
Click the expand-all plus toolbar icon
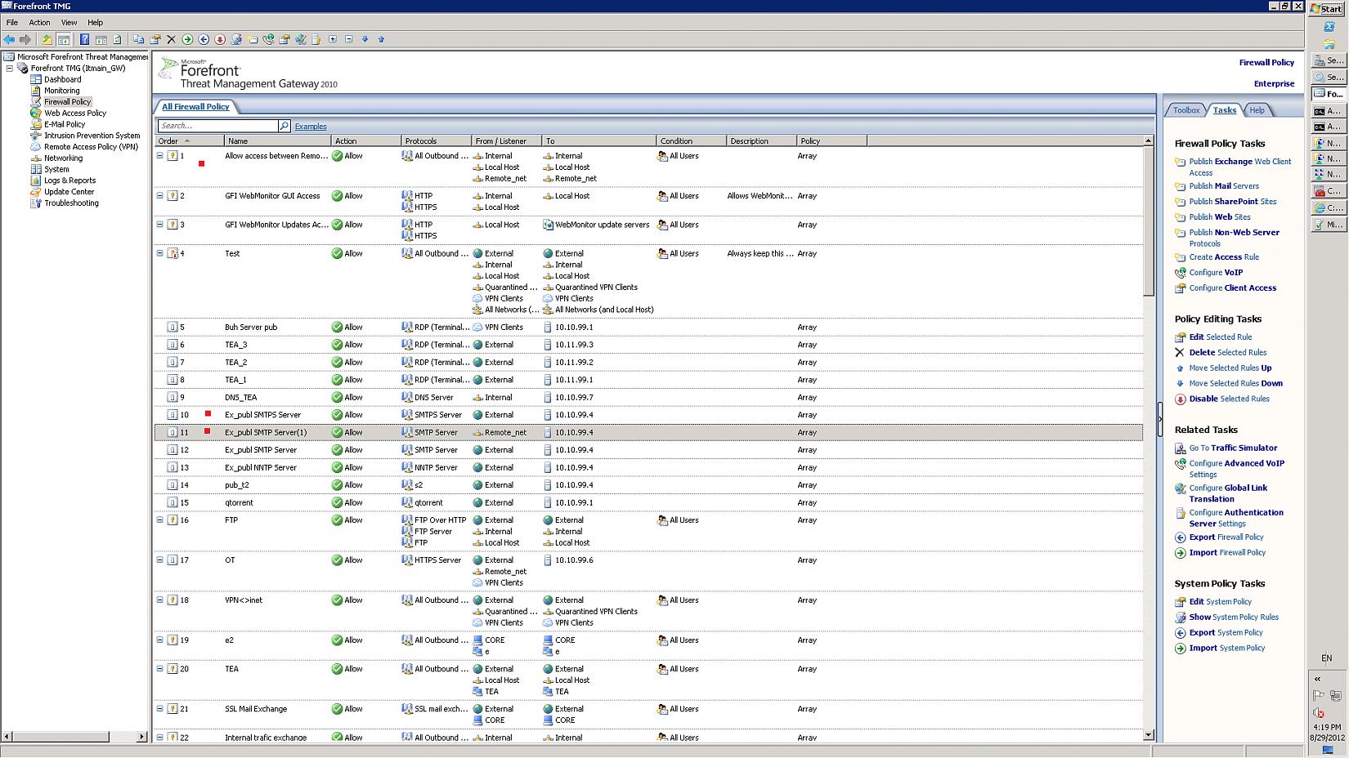333,39
